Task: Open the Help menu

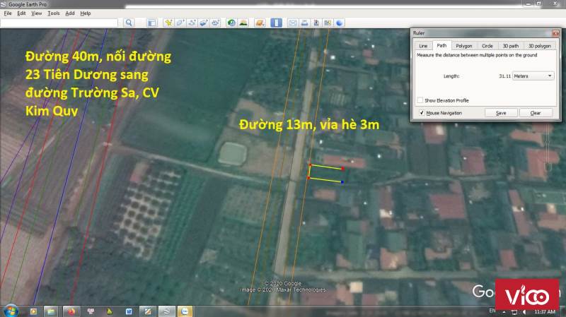Action: pos(85,13)
